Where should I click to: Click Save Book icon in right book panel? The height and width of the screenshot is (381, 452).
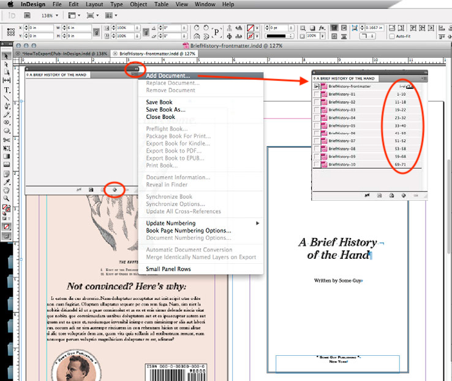[380, 195]
